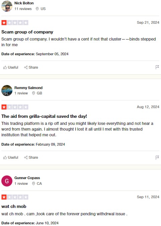Click the US location pin icon
Image resolution: width=161 pixels, height=226 pixels.
(37, 9)
